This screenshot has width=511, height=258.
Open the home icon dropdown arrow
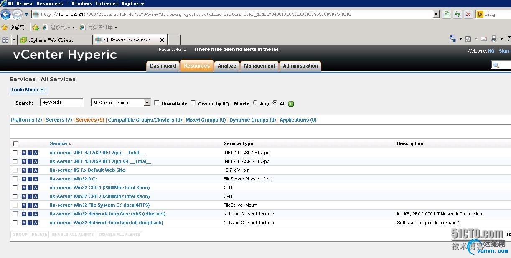(x=460, y=39)
